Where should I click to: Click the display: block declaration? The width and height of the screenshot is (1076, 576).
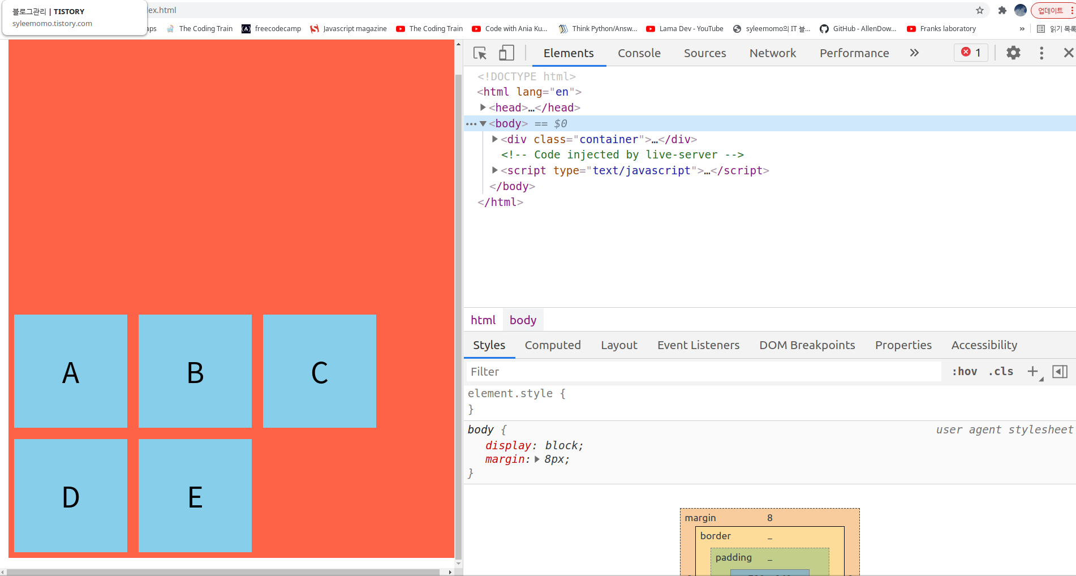pos(534,446)
